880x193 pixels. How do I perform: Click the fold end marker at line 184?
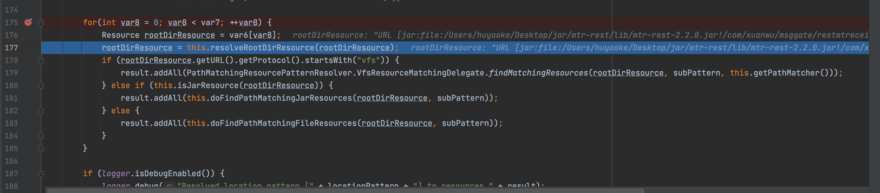tap(41, 136)
